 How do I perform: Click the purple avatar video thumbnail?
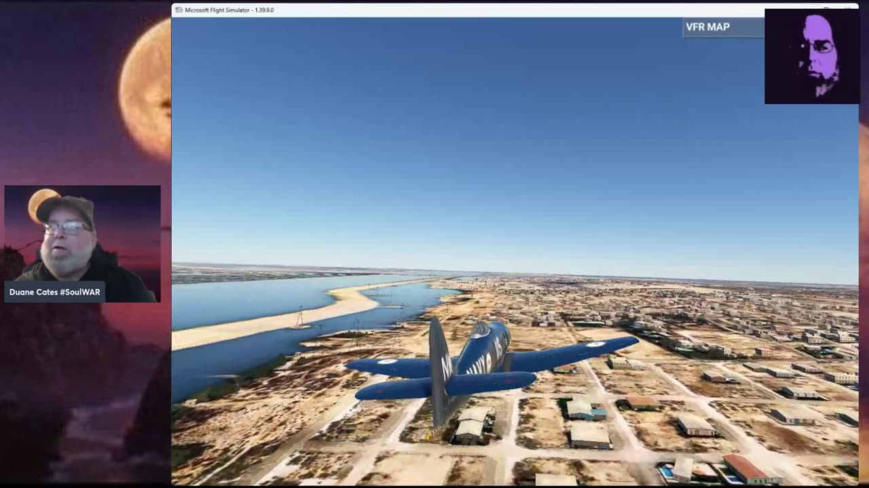click(x=812, y=56)
